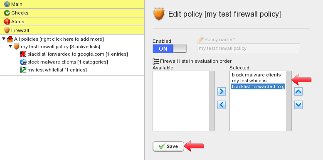Image resolution: width=323 pixels, height=160 pixels.
Task: Open the Alerts accordion section
Action: click(x=72, y=22)
